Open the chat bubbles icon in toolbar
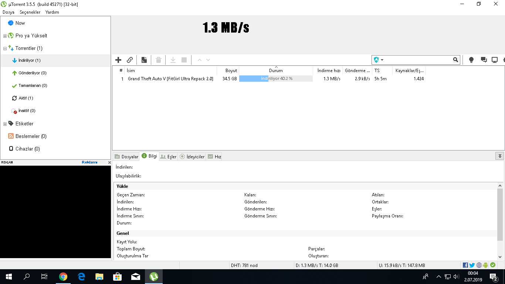 coord(483,60)
